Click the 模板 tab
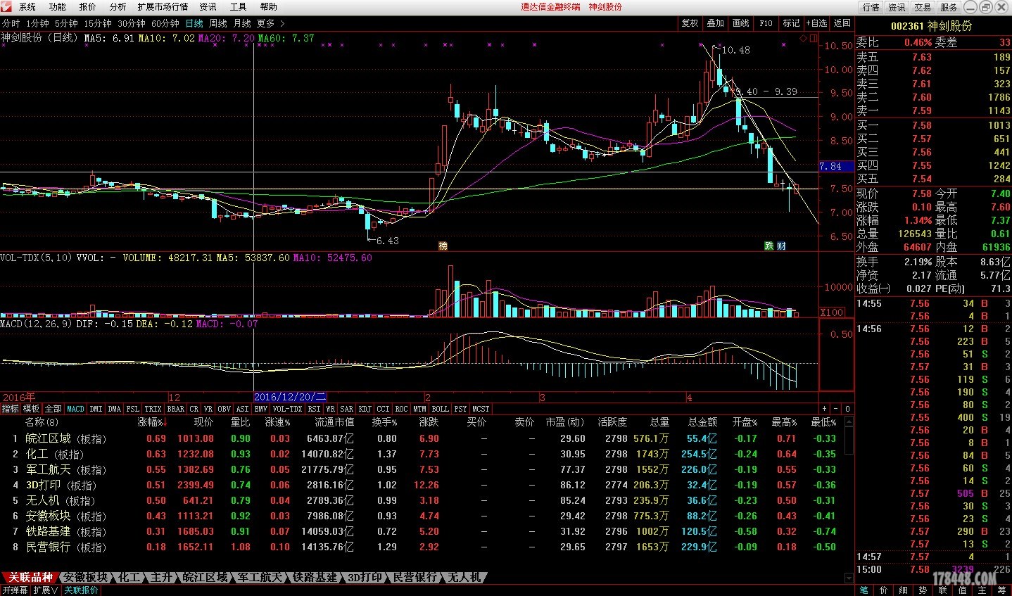The height and width of the screenshot is (596, 1012). [x=32, y=408]
